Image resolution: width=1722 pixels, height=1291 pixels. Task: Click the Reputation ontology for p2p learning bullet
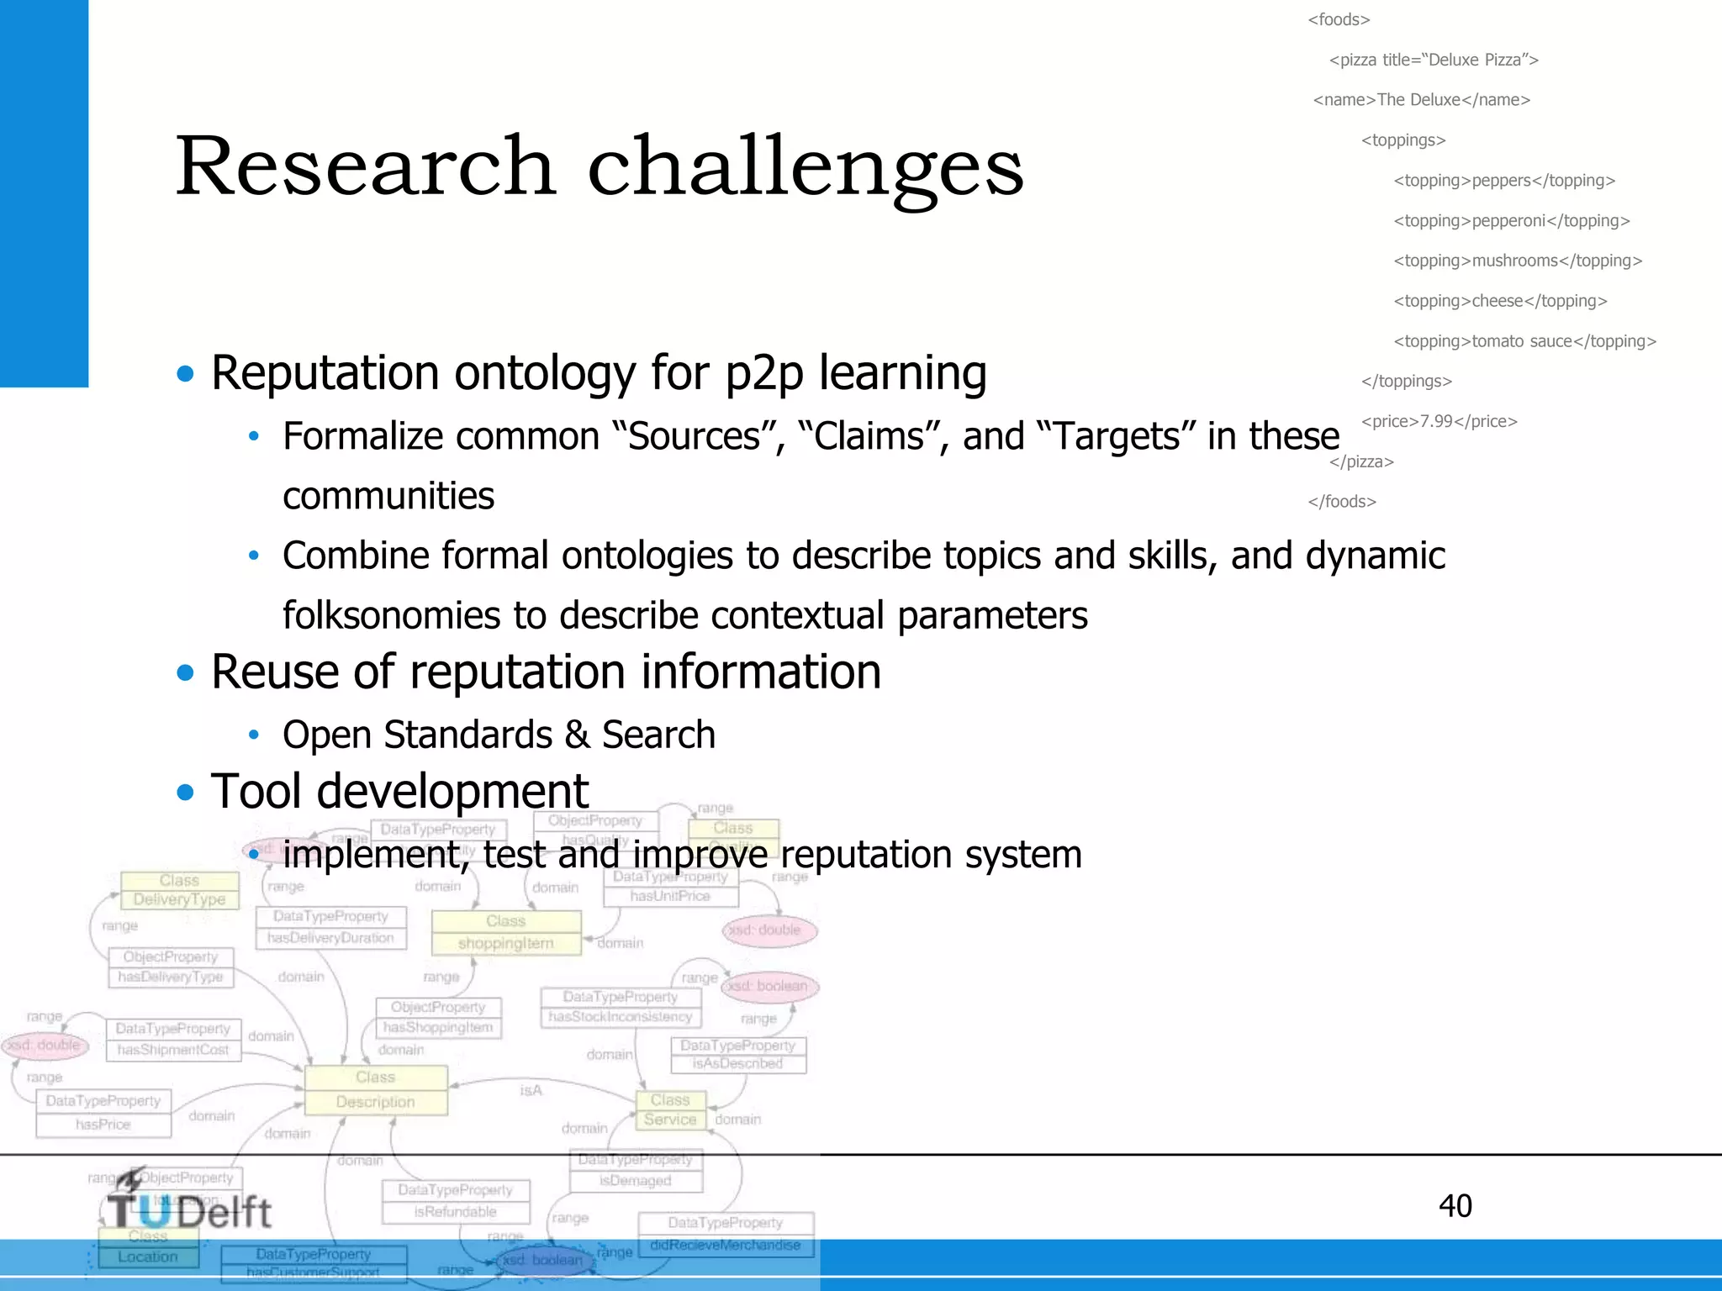coord(598,372)
